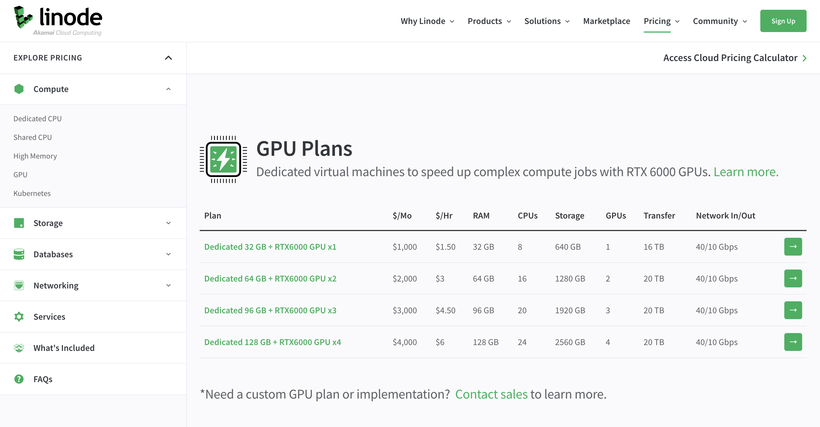Select the Community menu item
Image resolution: width=820 pixels, height=427 pixels.
719,21
